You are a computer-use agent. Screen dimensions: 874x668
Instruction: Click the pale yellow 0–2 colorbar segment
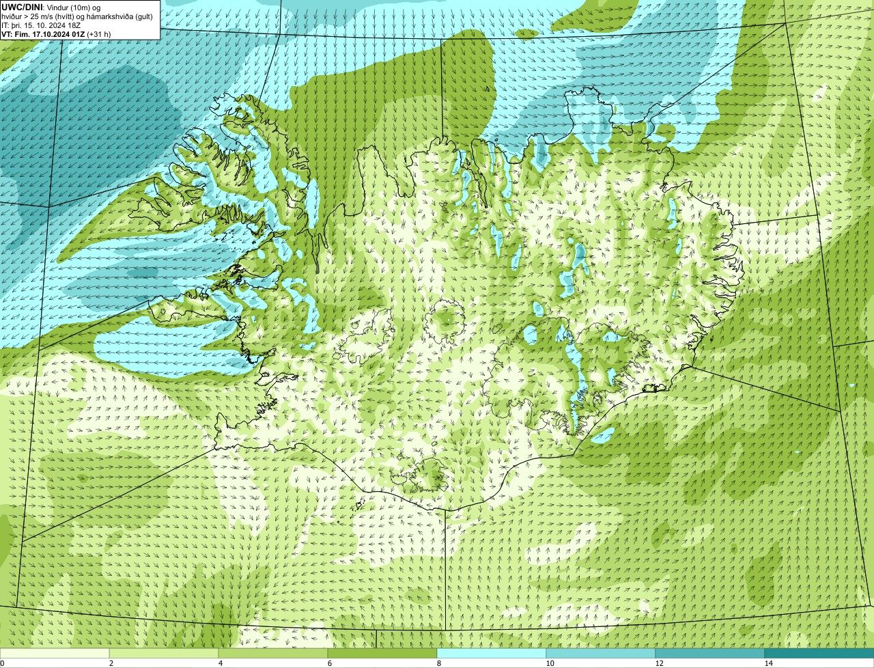pos(55,653)
